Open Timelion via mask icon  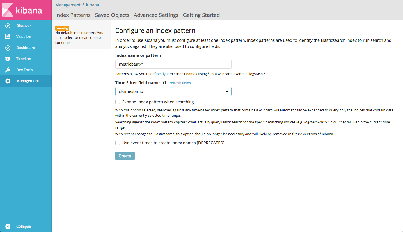pyautogui.click(x=8, y=59)
